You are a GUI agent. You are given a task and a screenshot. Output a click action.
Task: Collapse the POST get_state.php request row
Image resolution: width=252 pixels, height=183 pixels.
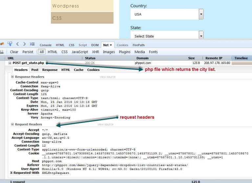10,63
